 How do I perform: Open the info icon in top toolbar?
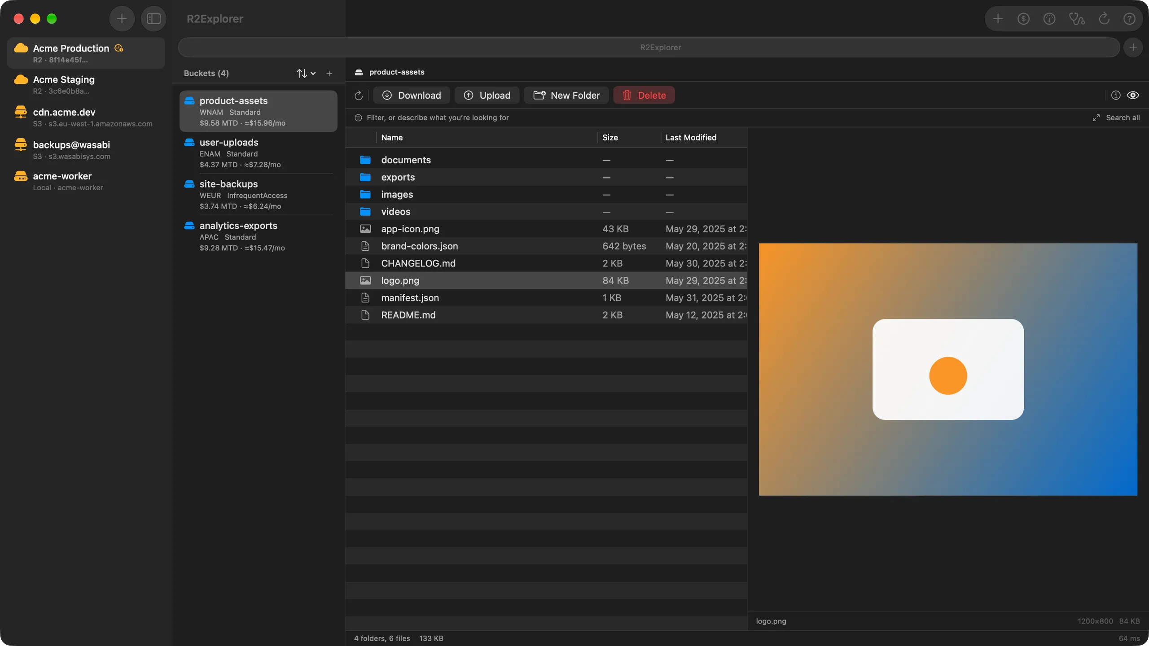pos(1049,18)
